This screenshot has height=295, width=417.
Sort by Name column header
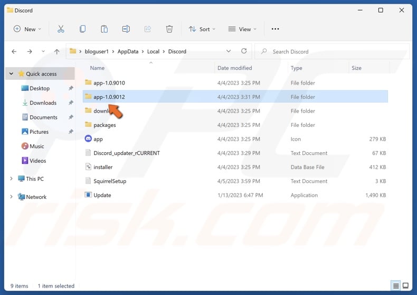97,68
